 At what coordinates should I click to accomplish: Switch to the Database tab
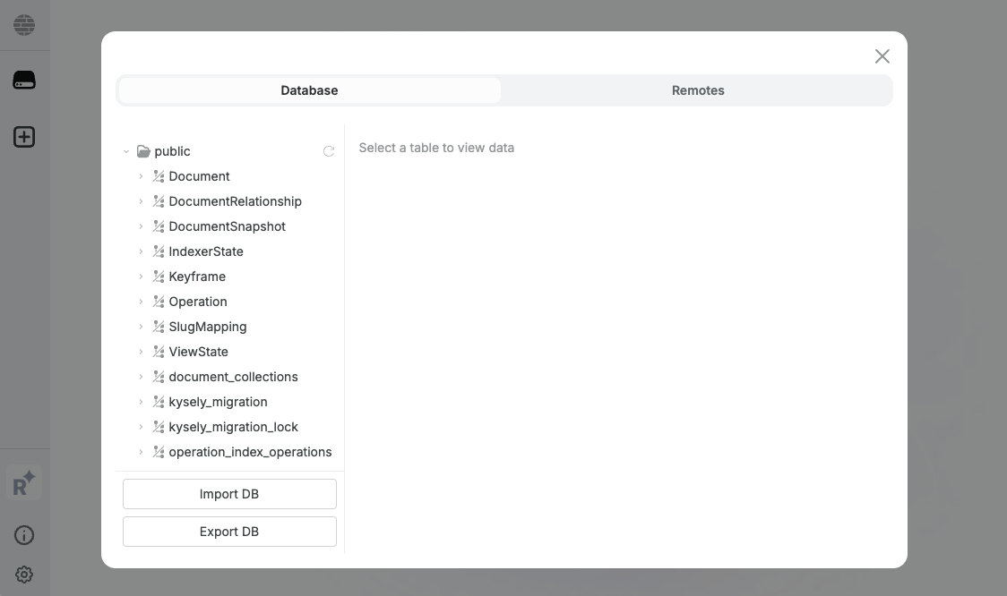309,90
